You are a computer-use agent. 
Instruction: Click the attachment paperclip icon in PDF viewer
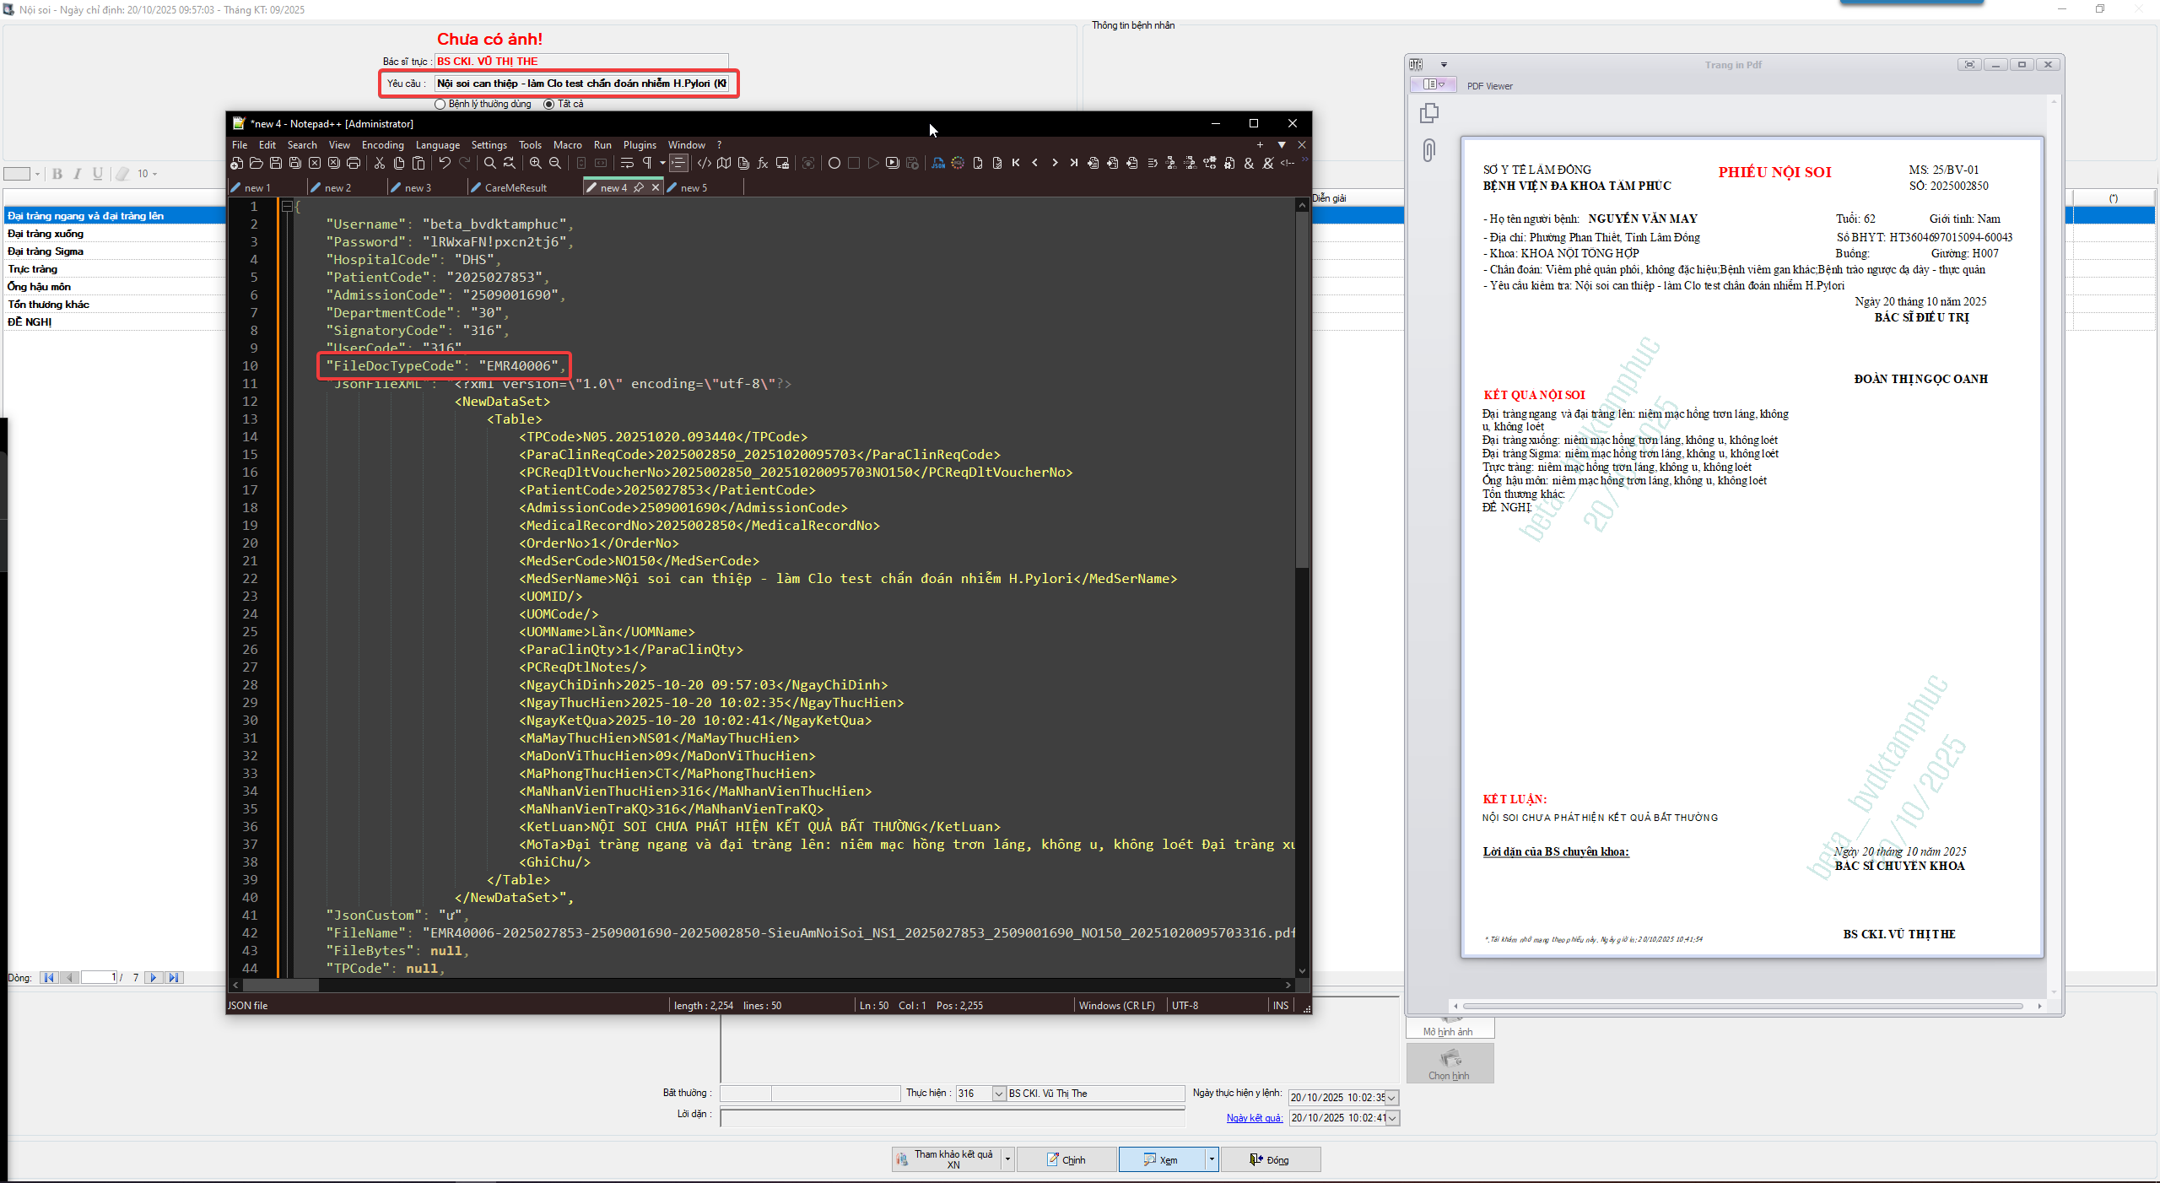pos(1428,150)
